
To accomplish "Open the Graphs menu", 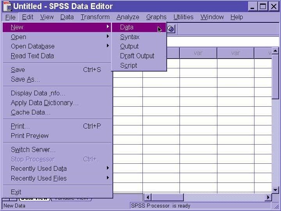I will click(156, 17).
